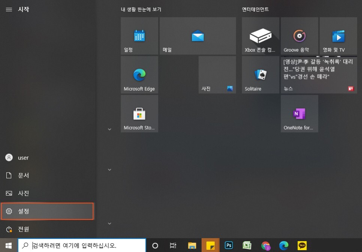Viewport: 362px width, 252px height.
Task: Open the 사진 photos tile
Action: coord(217,75)
